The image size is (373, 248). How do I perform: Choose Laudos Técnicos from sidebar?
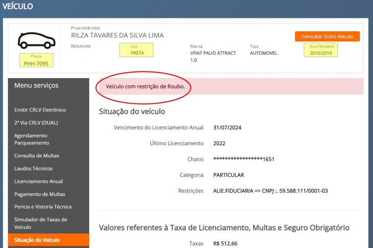pos(34,169)
